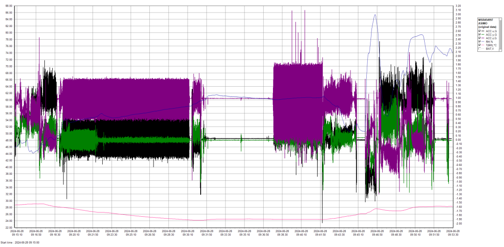Uncheck the ACC x,G series checkbox

pyautogui.click(x=480, y=31)
